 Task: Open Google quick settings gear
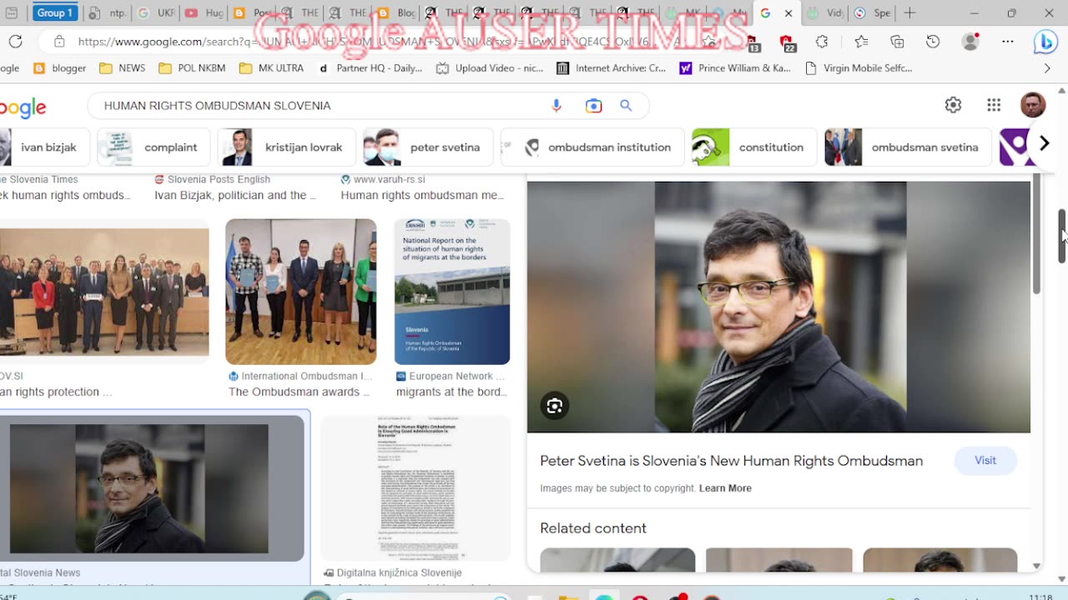(953, 105)
